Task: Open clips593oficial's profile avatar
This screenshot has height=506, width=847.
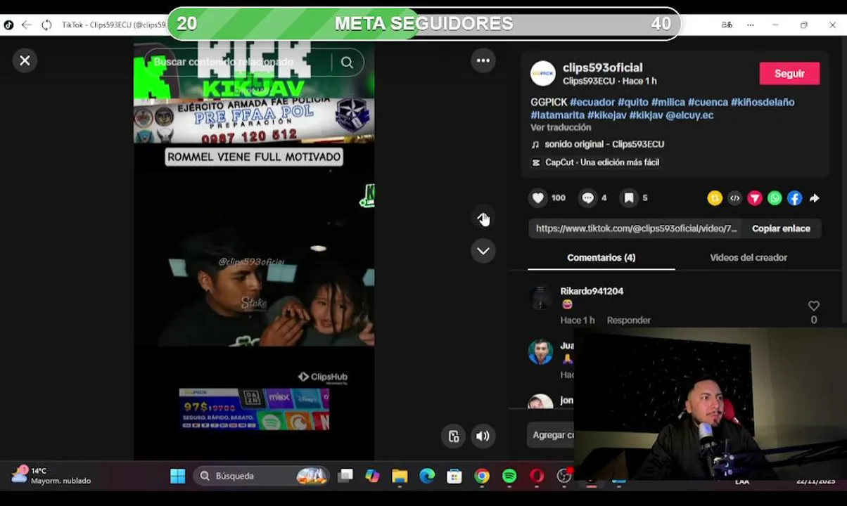Action: click(x=542, y=73)
